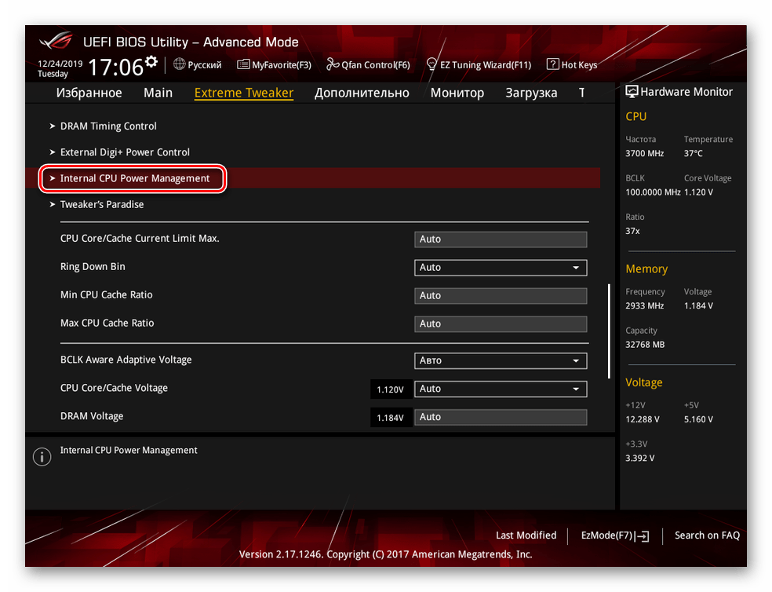Click the 100.0000 MHz BCLK value
This screenshot has width=772, height=592.
coord(653,192)
